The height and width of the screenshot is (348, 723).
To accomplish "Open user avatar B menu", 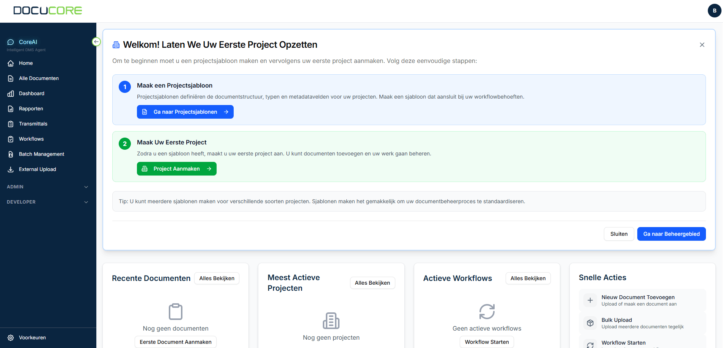I will pos(714,11).
